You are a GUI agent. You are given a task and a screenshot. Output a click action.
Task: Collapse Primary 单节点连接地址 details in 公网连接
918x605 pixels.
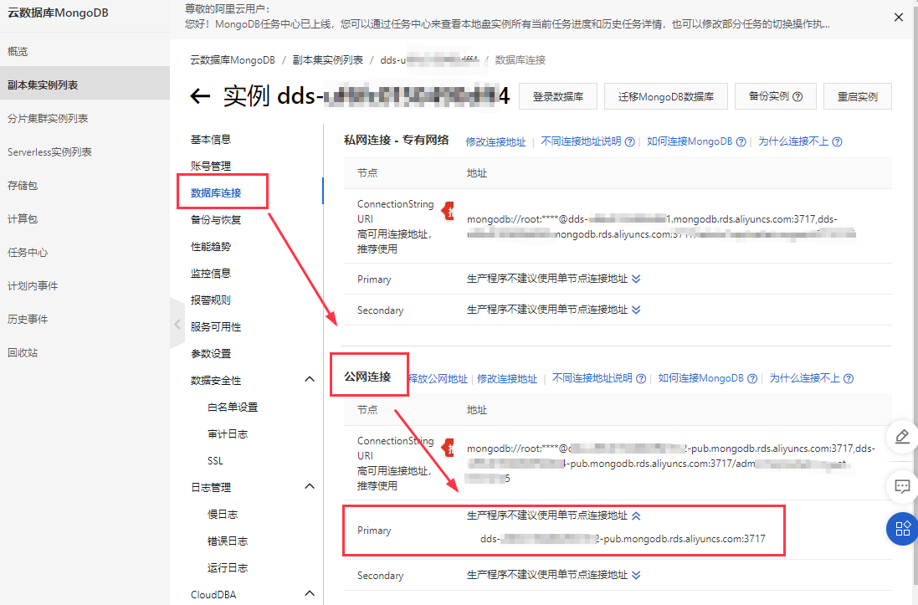[x=638, y=515]
